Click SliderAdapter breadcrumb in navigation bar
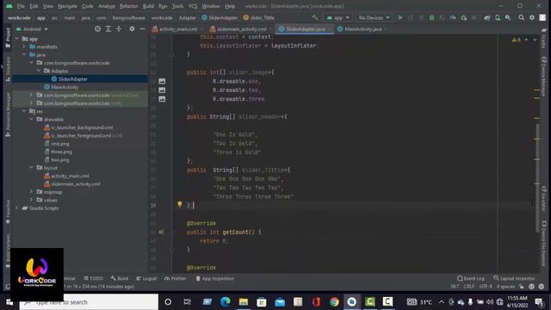Image resolution: width=551 pixels, height=310 pixels. point(220,17)
